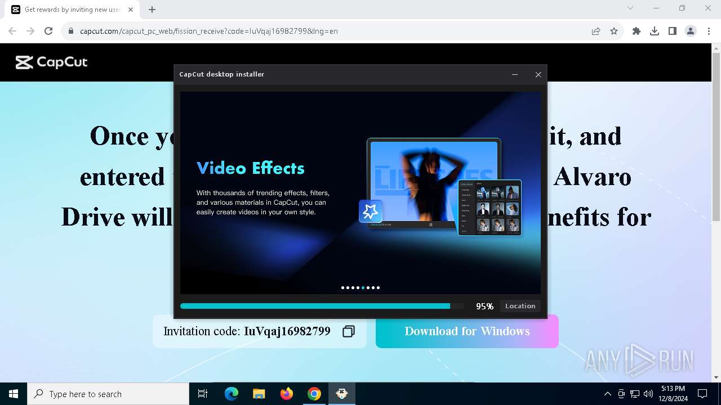Open the tab search dropdown chevron
This screenshot has width=721, height=405.
pos(630,8)
